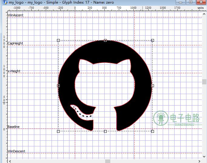Viewport: 207px width, 163px height.
Task: Click the scroll up arrow of the vertical scrollbar
Action: 204,14
